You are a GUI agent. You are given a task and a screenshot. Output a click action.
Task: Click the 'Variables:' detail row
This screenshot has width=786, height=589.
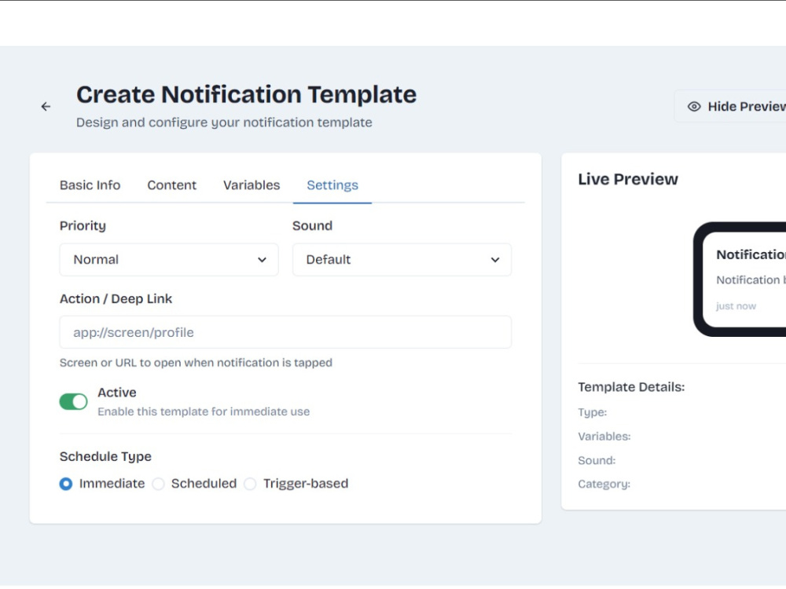604,437
